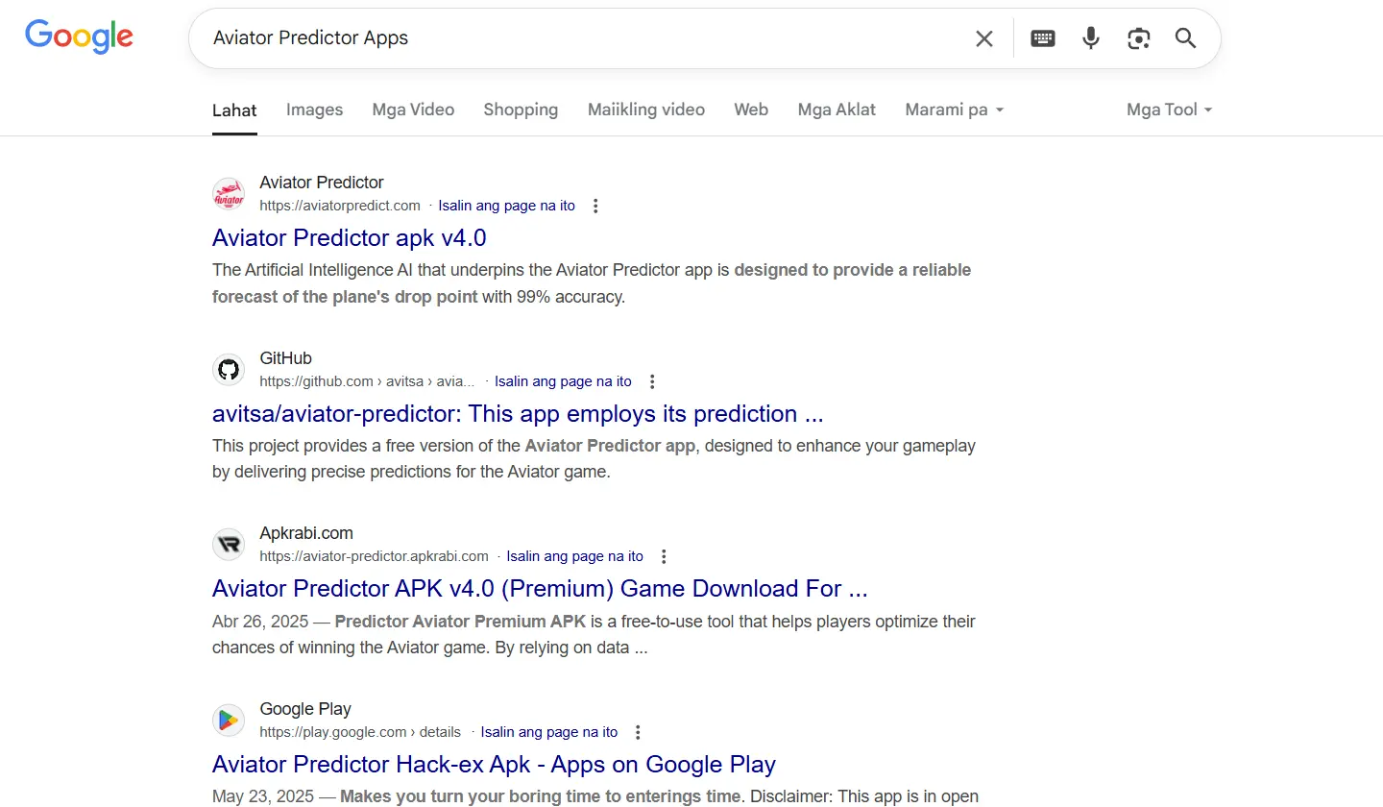This screenshot has width=1383, height=807.
Task: Open the Shopping tab
Action: click(521, 110)
